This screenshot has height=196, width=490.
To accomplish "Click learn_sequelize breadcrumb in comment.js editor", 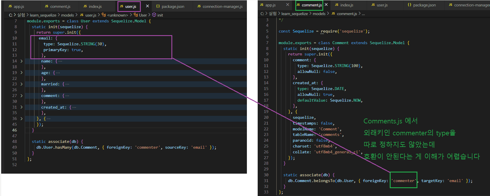I will point(295,14).
